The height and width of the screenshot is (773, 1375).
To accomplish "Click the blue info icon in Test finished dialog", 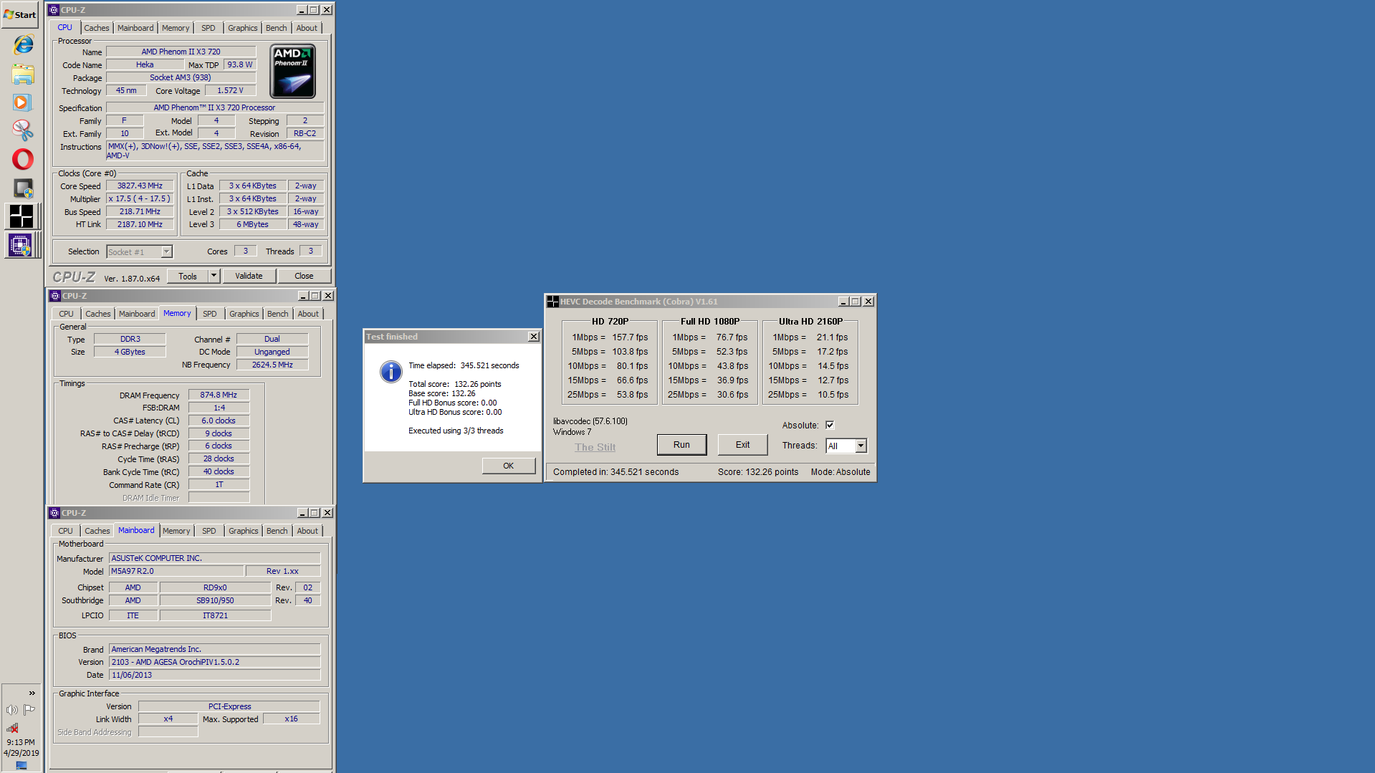I will [391, 371].
